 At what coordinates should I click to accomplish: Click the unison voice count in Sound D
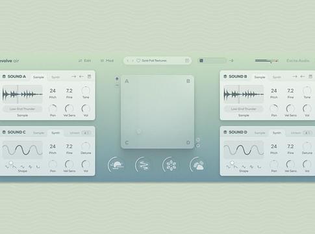click(x=308, y=133)
